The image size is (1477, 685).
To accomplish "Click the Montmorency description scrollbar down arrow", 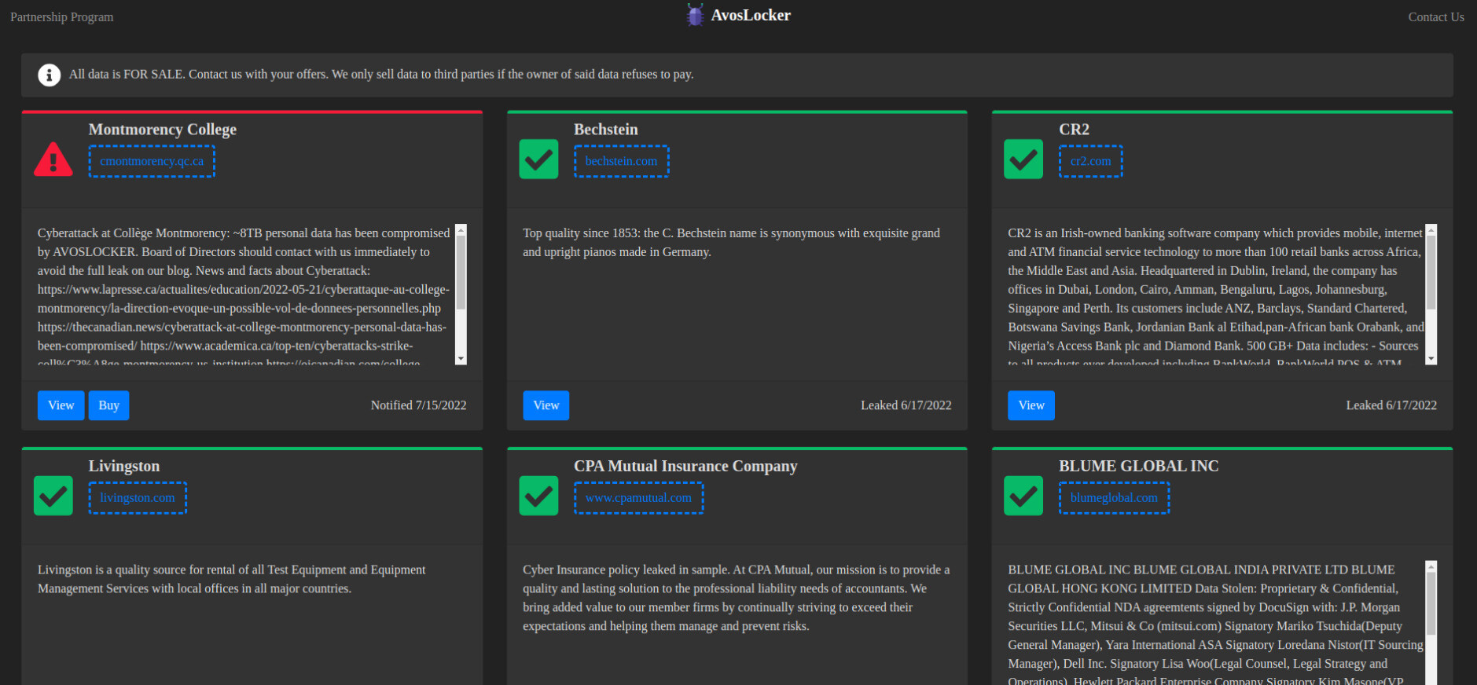I will (461, 358).
